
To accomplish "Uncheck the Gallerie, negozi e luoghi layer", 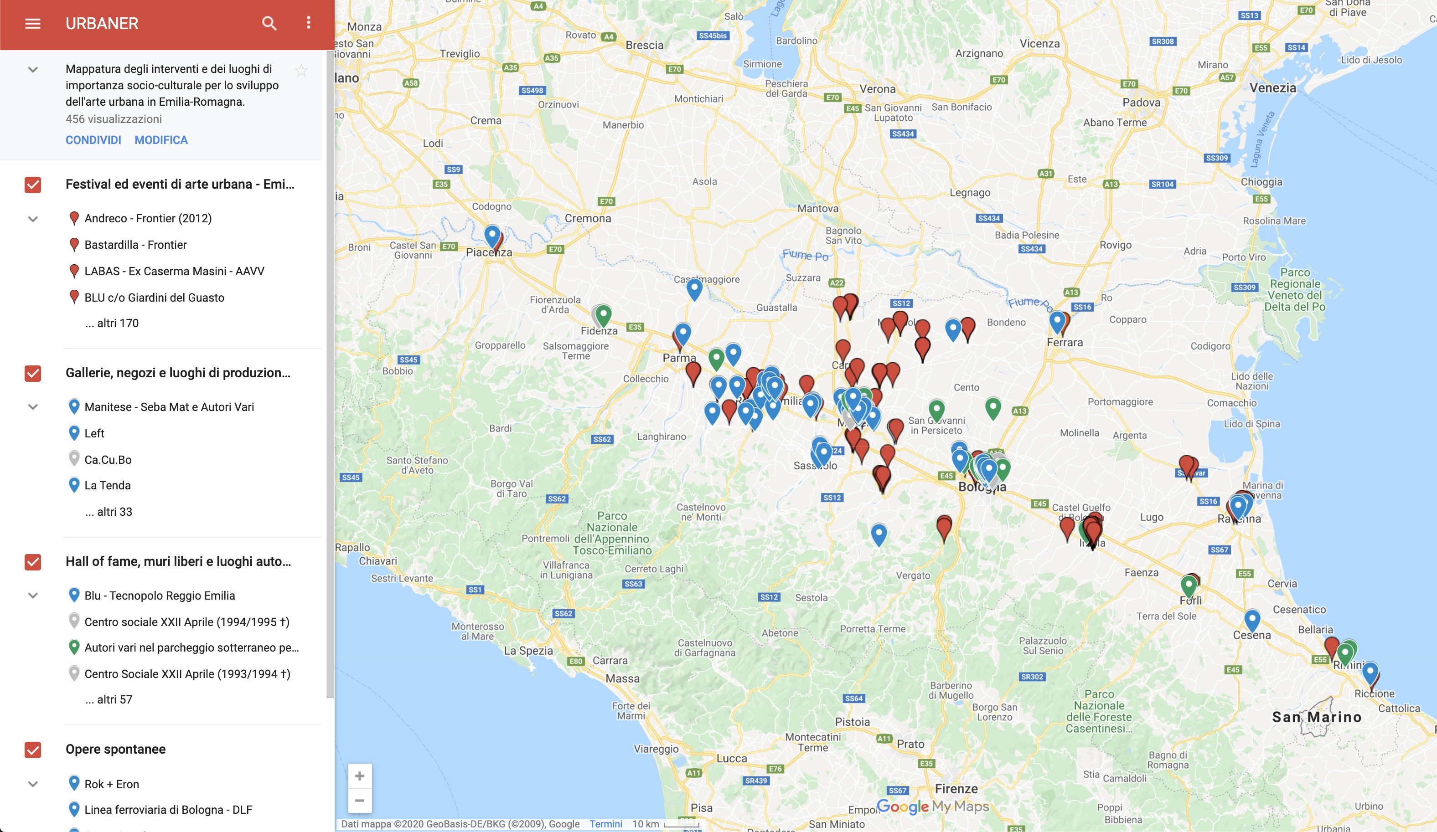I will tap(32, 373).
